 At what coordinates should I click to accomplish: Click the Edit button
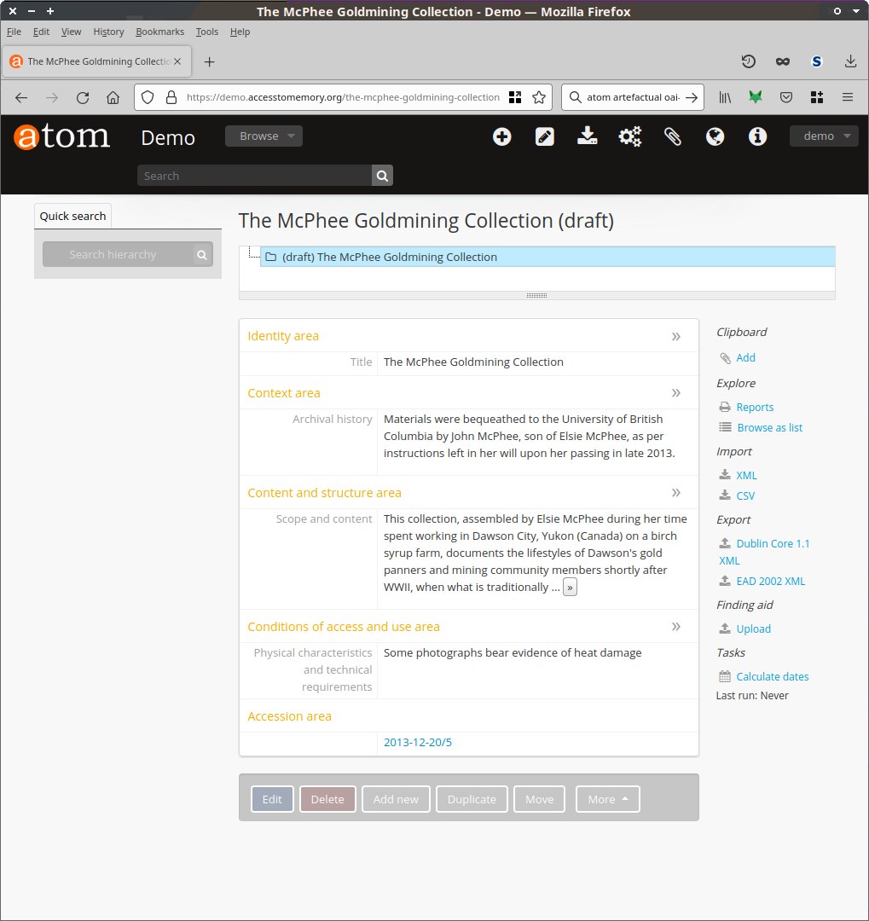click(272, 799)
